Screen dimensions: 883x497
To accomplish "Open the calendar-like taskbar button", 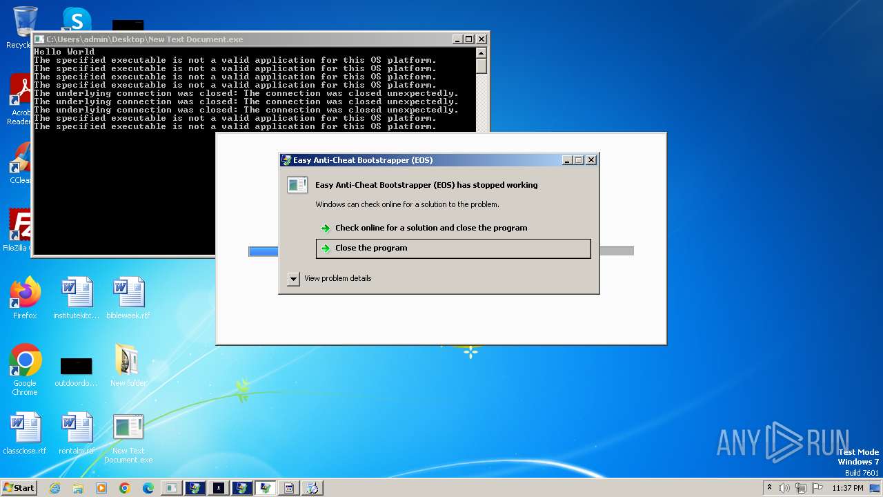I will coord(288,488).
